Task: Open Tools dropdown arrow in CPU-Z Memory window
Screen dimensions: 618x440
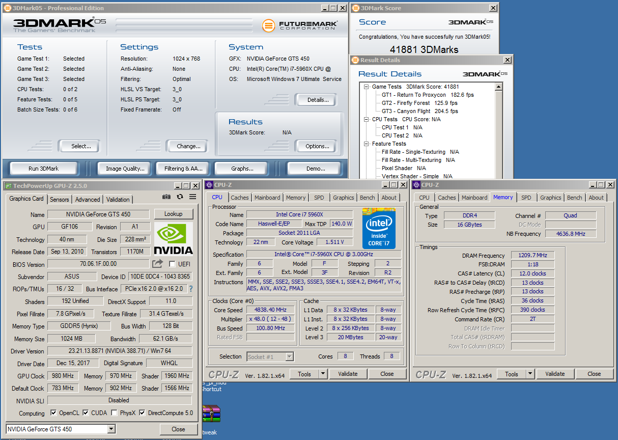Action: coord(530,374)
